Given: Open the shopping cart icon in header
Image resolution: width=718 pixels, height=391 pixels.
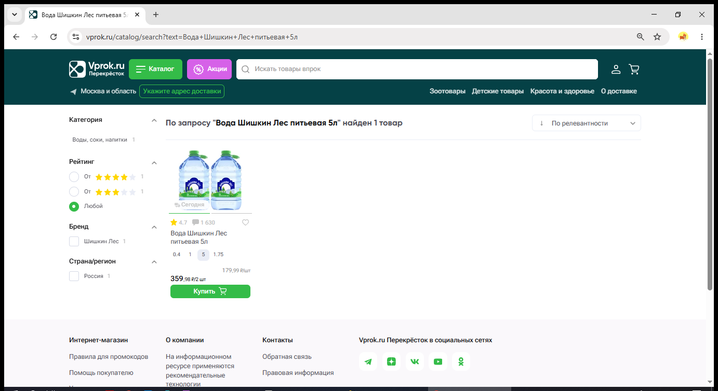Looking at the screenshot, I should (x=634, y=69).
